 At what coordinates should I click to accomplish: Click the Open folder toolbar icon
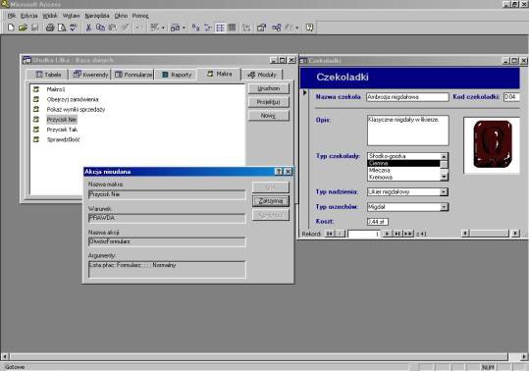[23, 27]
